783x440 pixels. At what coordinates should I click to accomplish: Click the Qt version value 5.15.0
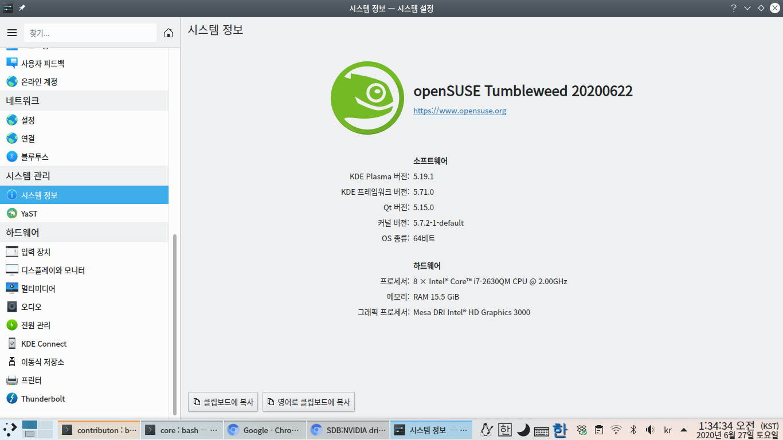[424, 207]
